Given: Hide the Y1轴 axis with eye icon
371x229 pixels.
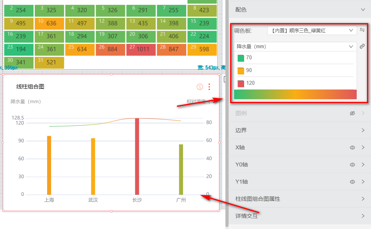Looking at the screenshot, I should click(352, 182).
